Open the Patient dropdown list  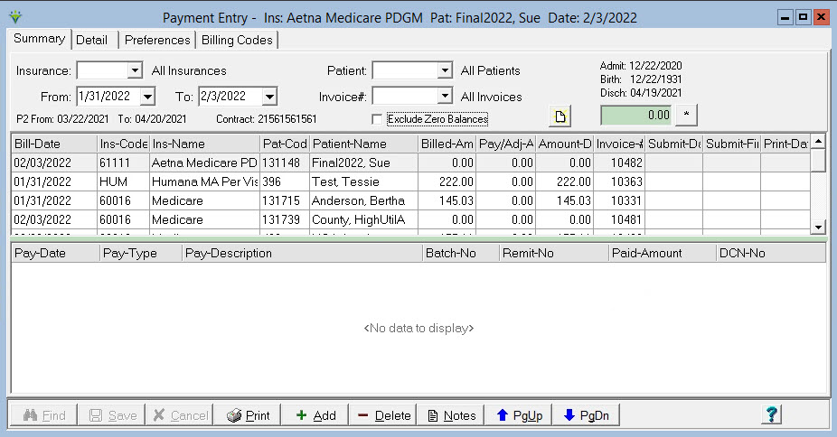pos(444,70)
